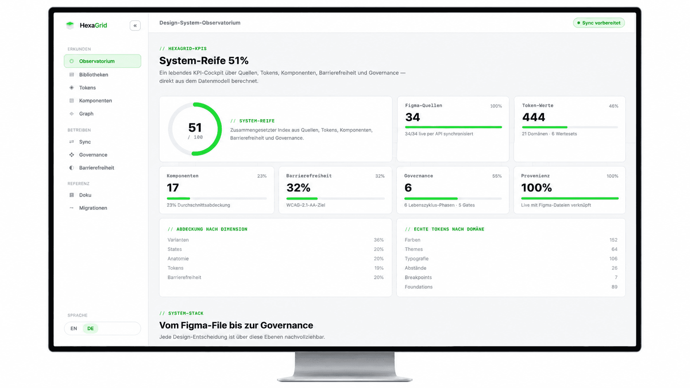Open Bibliotheken via its sidebar icon
The height and width of the screenshot is (388, 690).
tap(72, 75)
